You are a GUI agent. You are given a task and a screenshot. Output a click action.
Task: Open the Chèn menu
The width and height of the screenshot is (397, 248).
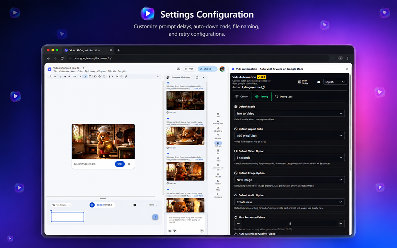[80, 71]
